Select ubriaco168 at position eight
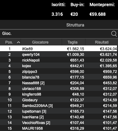The width and height of the screenshot is (118, 131). click(x=59, y=88)
